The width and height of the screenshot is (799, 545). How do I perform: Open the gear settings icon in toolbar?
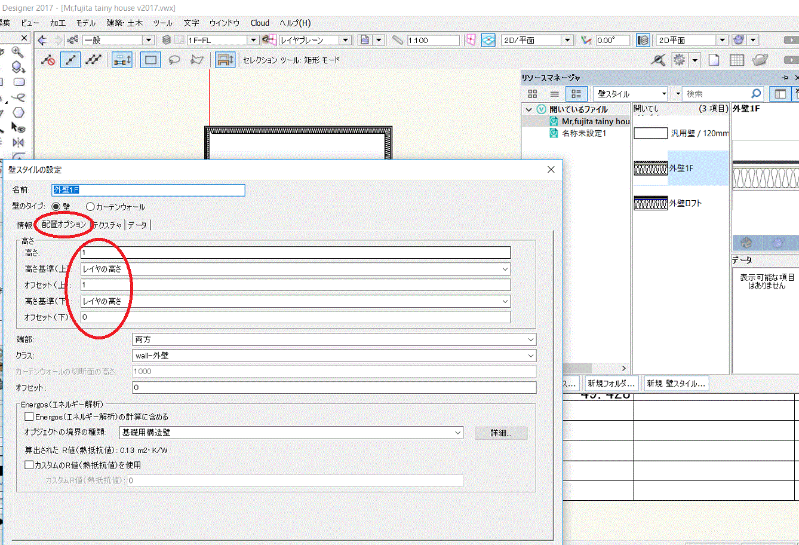click(x=679, y=60)
